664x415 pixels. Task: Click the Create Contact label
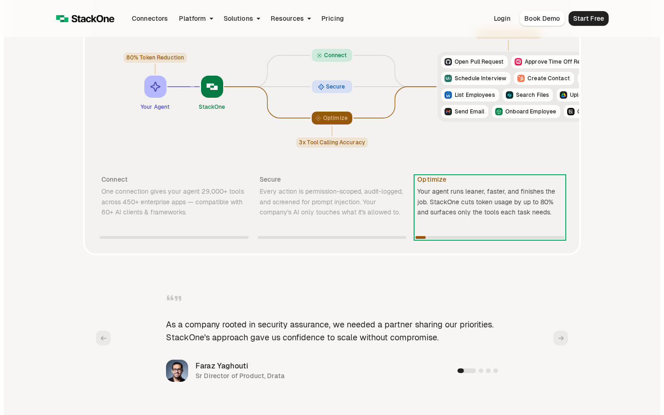(548, 78)
